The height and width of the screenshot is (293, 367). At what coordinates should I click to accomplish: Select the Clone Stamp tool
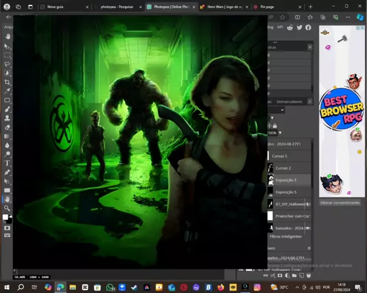7,118
